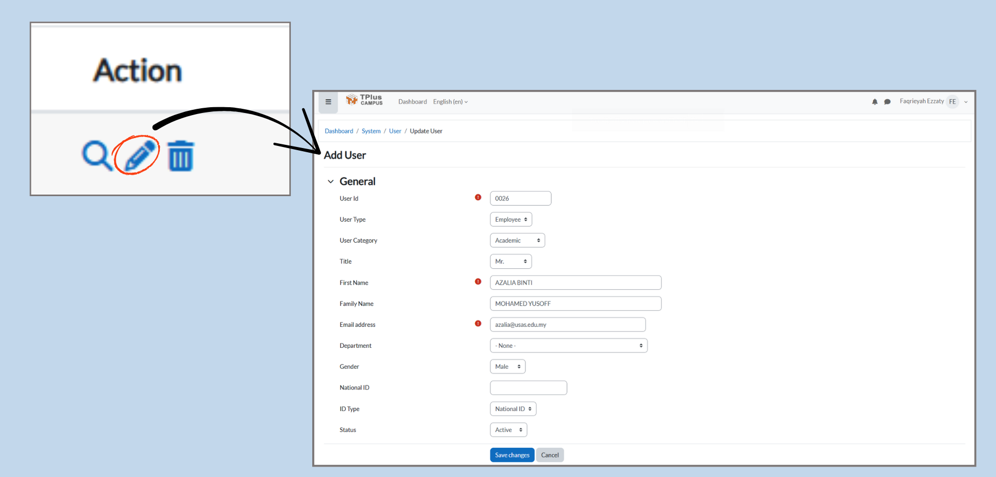This screenshot has height=477, width=996.
Task: Click the Save changes button
Action: pyautogui.click(x=512, y=455)
